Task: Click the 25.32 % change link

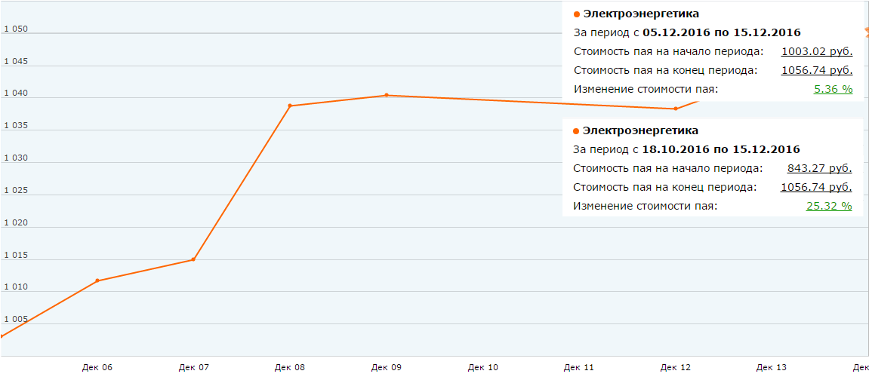Action: [829, 206]
